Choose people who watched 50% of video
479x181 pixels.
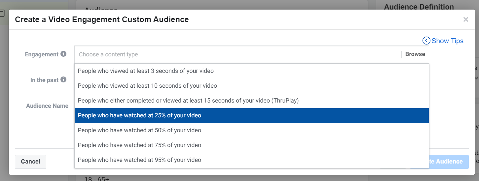tap(139, 130)
